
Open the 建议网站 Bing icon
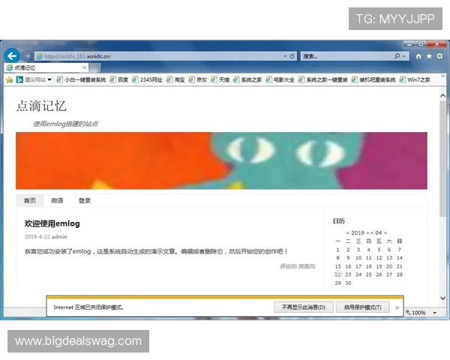[19, 79]
